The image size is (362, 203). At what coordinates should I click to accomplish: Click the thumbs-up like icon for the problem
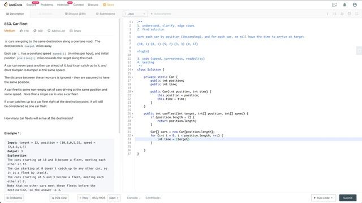click(x=21, y=30)
